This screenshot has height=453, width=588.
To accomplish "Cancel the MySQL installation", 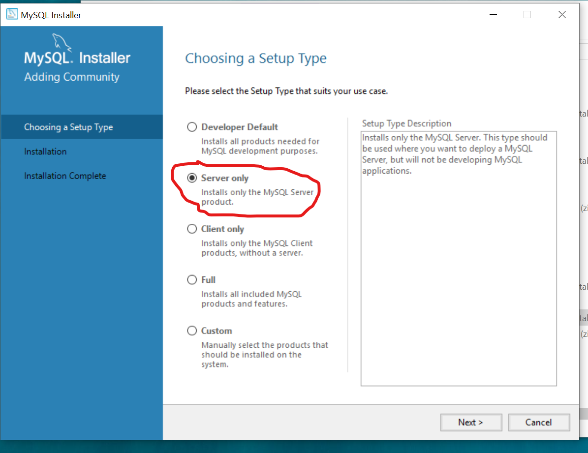I will (x=539, y=422).
